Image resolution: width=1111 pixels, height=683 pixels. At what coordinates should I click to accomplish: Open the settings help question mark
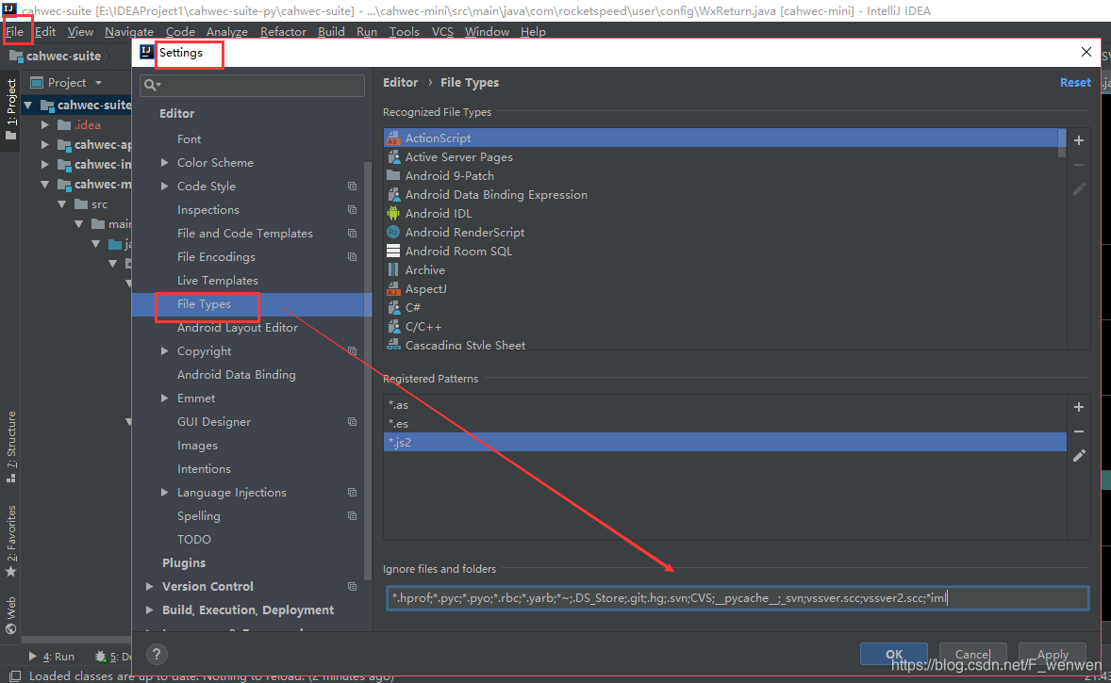[157, 654]
